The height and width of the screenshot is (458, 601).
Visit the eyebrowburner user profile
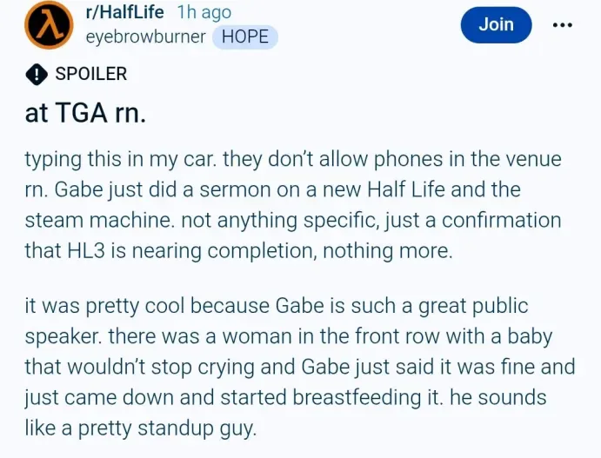pyautogui.click(x=147, y=37)
